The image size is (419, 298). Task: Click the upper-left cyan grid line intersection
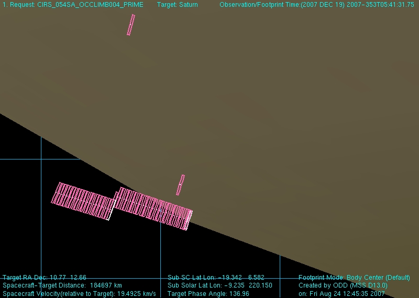pyautogui.click(x=41, y=159)
